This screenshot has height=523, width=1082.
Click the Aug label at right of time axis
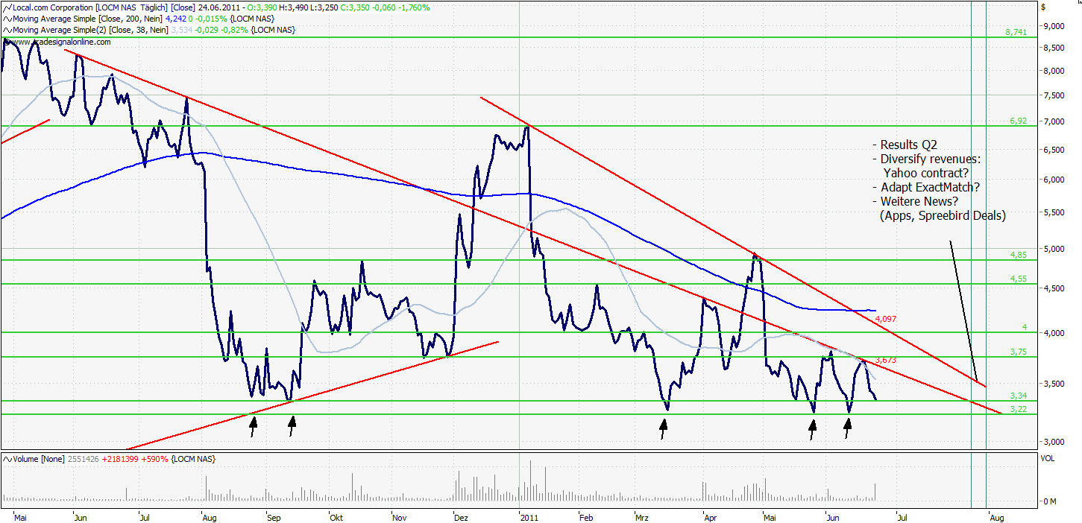[x=996, y=516]
